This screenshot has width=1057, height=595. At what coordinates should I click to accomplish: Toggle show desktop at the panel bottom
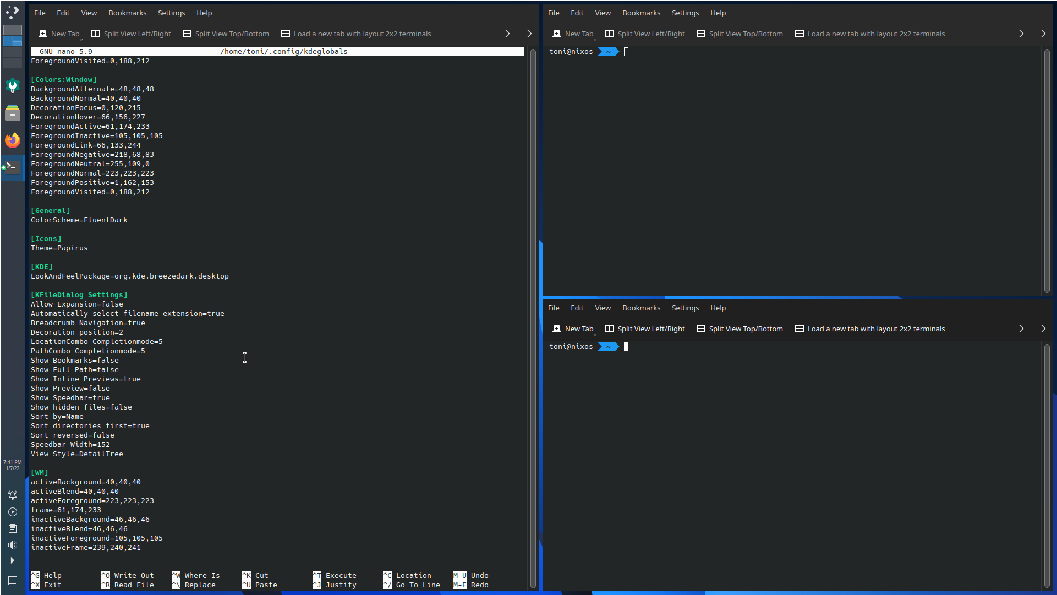pos(12,581)
